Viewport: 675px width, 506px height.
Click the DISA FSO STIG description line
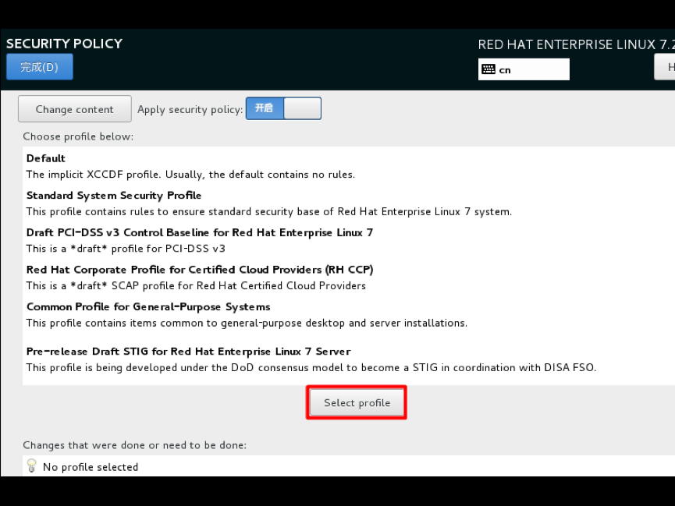click(x=311, y=368)
